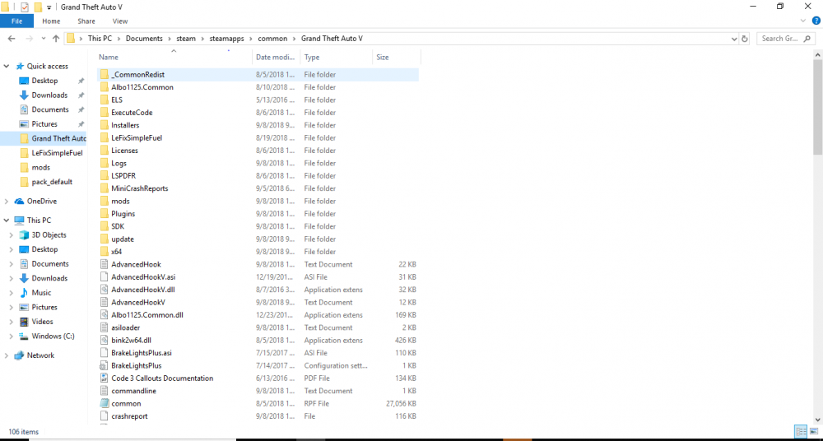Open Pictures under Quick access
This screenshot has height=441, width=823.
tap(44, 124)
